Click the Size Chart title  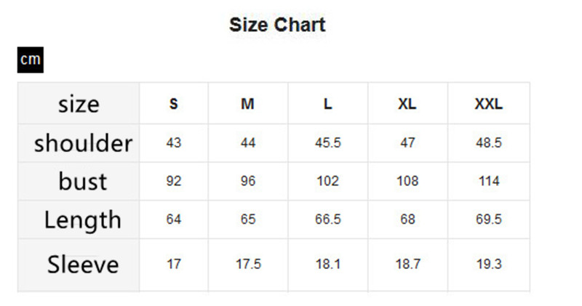point(277,25)
